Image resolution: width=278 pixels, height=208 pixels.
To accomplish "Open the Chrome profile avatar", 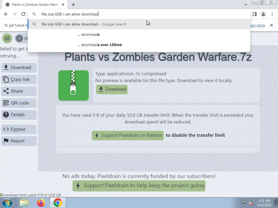I will 263,14.
